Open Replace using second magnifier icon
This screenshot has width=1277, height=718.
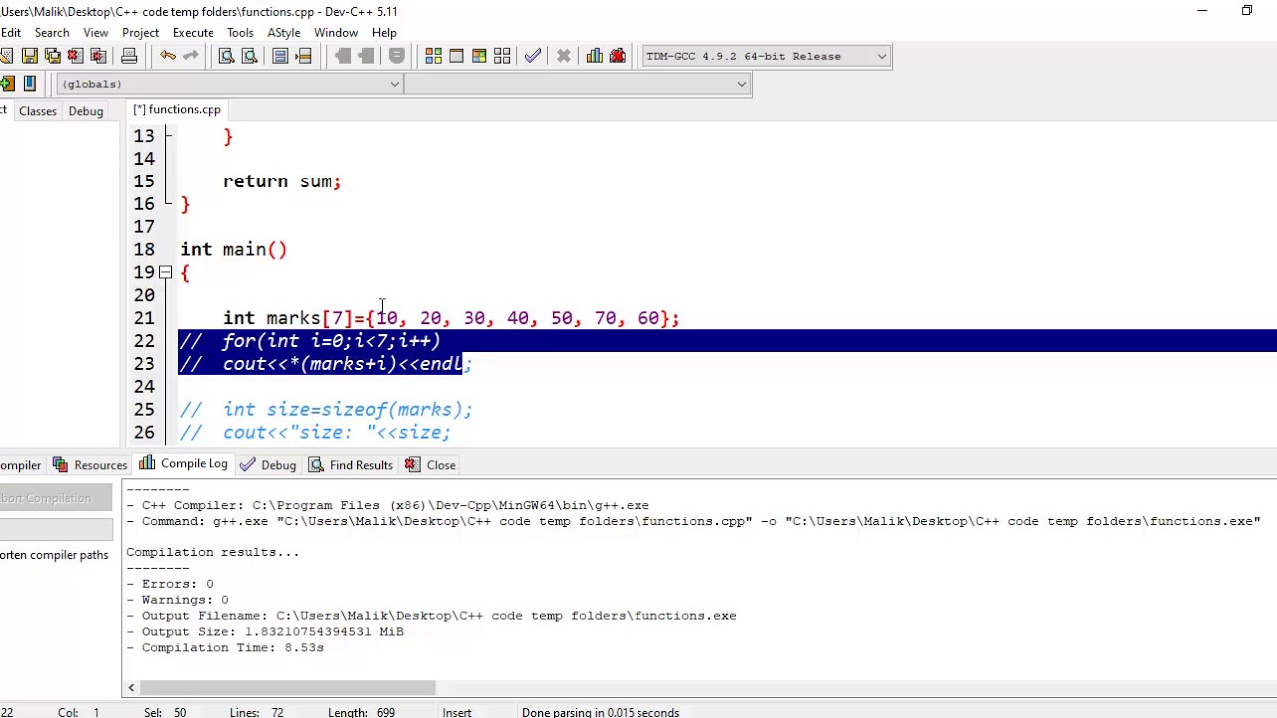(x=250, y=56)
